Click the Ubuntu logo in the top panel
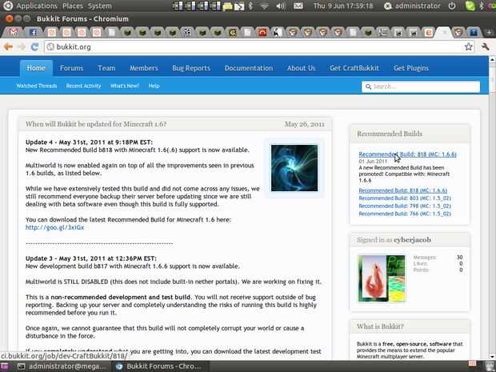Image resolution: width=496 pixels, height=372 pixels. [x=7, y=6]
